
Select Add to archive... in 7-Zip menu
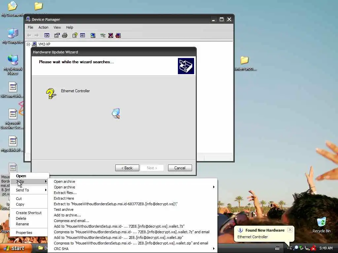coord(132,215)
